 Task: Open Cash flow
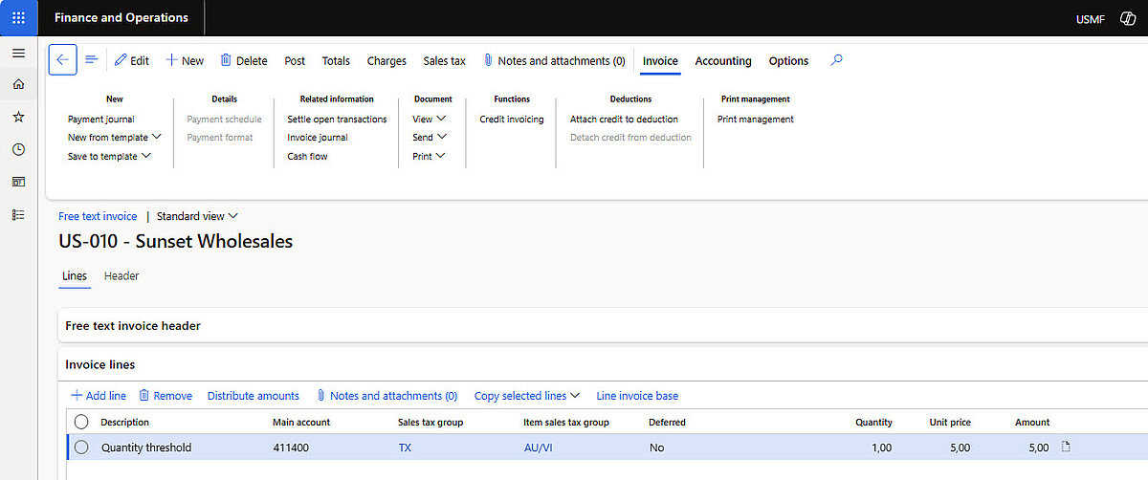pos(307,156)
